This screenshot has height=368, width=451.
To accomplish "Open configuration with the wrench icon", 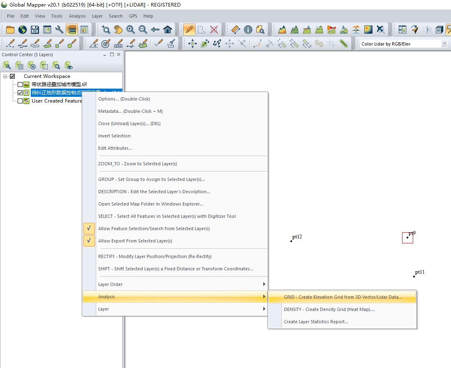I will tap(59, 30).
